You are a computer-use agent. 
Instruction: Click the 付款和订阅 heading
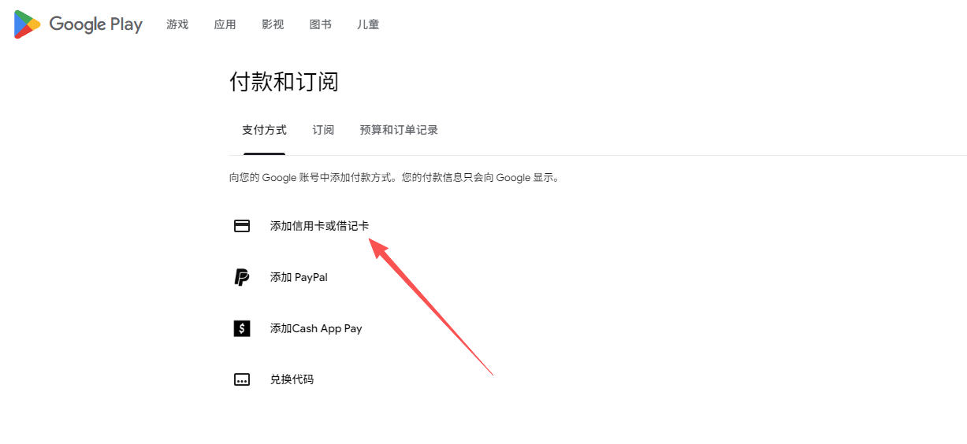click(x=284, y=82)
